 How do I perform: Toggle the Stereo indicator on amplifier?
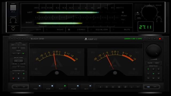point(77,30)
